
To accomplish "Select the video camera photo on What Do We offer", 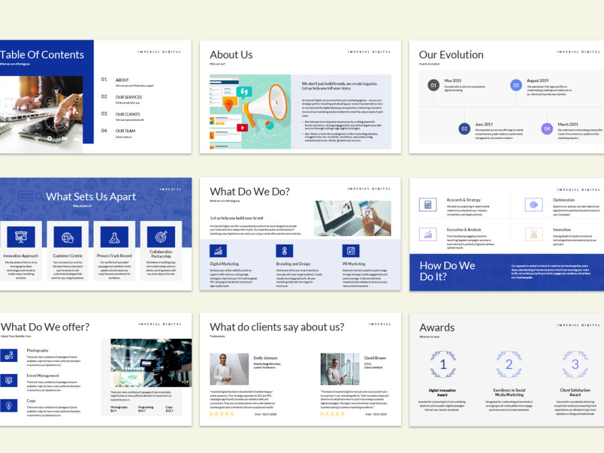I will coord(151,363).
